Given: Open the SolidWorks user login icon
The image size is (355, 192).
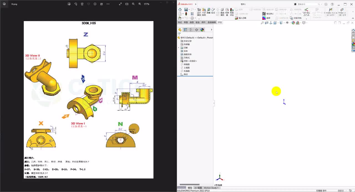Looking at the screenshot, I should coord(326,4).
